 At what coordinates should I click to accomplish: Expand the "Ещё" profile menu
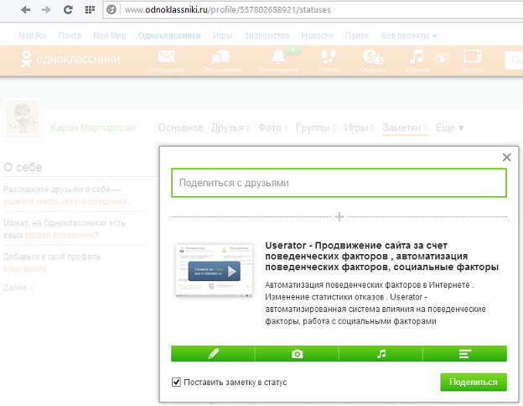(x=450, y=128)
